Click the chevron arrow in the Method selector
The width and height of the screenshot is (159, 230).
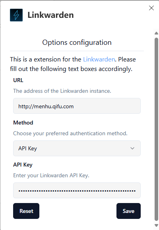click(x=132, y=148)
